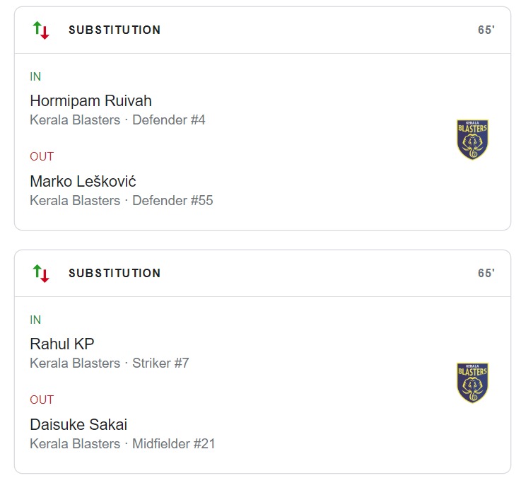The height and width of the screenshot is (478, 521).
Task: Click the Kerala Blasters Defender #55 text
Action: pos(121,201)
